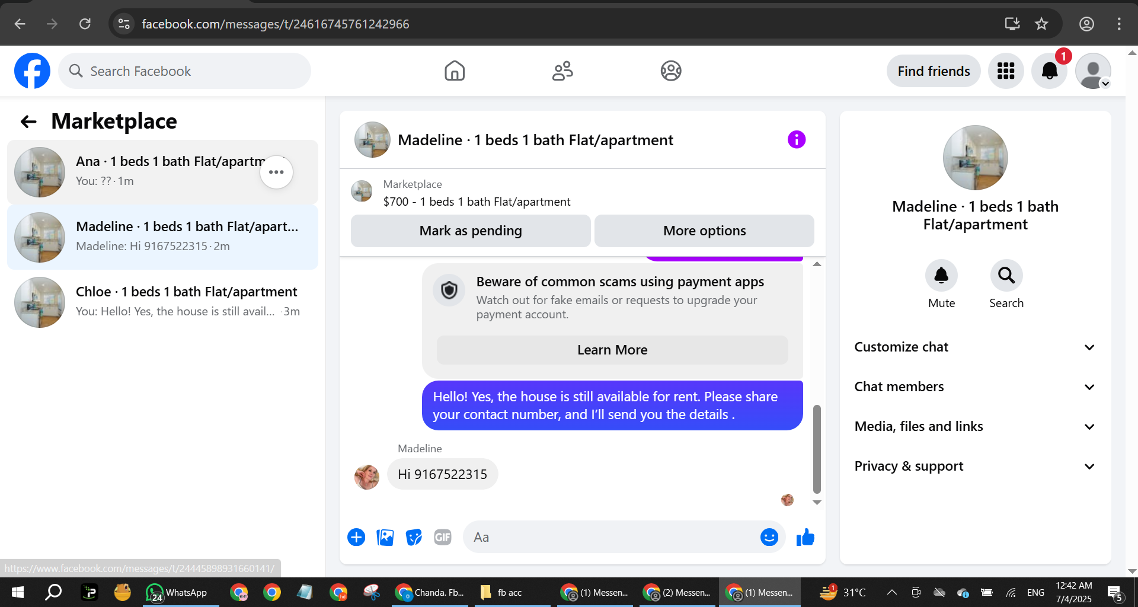Go back using the Marketplace back arrow
This screenshot has width=1138, height=607.
click(28, 122)
